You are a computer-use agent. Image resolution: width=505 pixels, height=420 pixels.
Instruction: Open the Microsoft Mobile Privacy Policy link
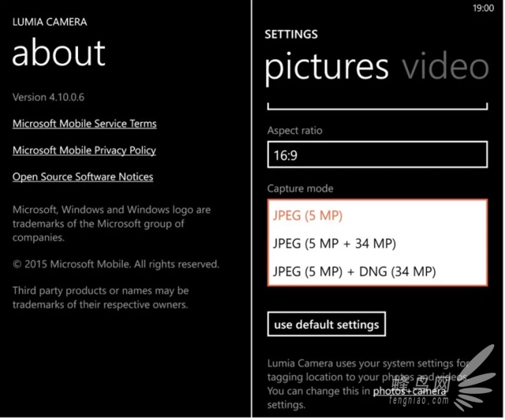click(x=84, y=151)
